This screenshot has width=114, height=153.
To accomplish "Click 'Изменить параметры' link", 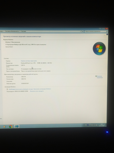I will pos(100,77).
